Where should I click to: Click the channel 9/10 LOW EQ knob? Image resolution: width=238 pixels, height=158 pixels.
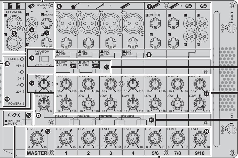(200, 104)
